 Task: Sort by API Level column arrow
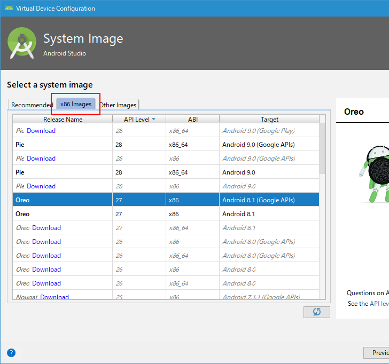[153, 120]
